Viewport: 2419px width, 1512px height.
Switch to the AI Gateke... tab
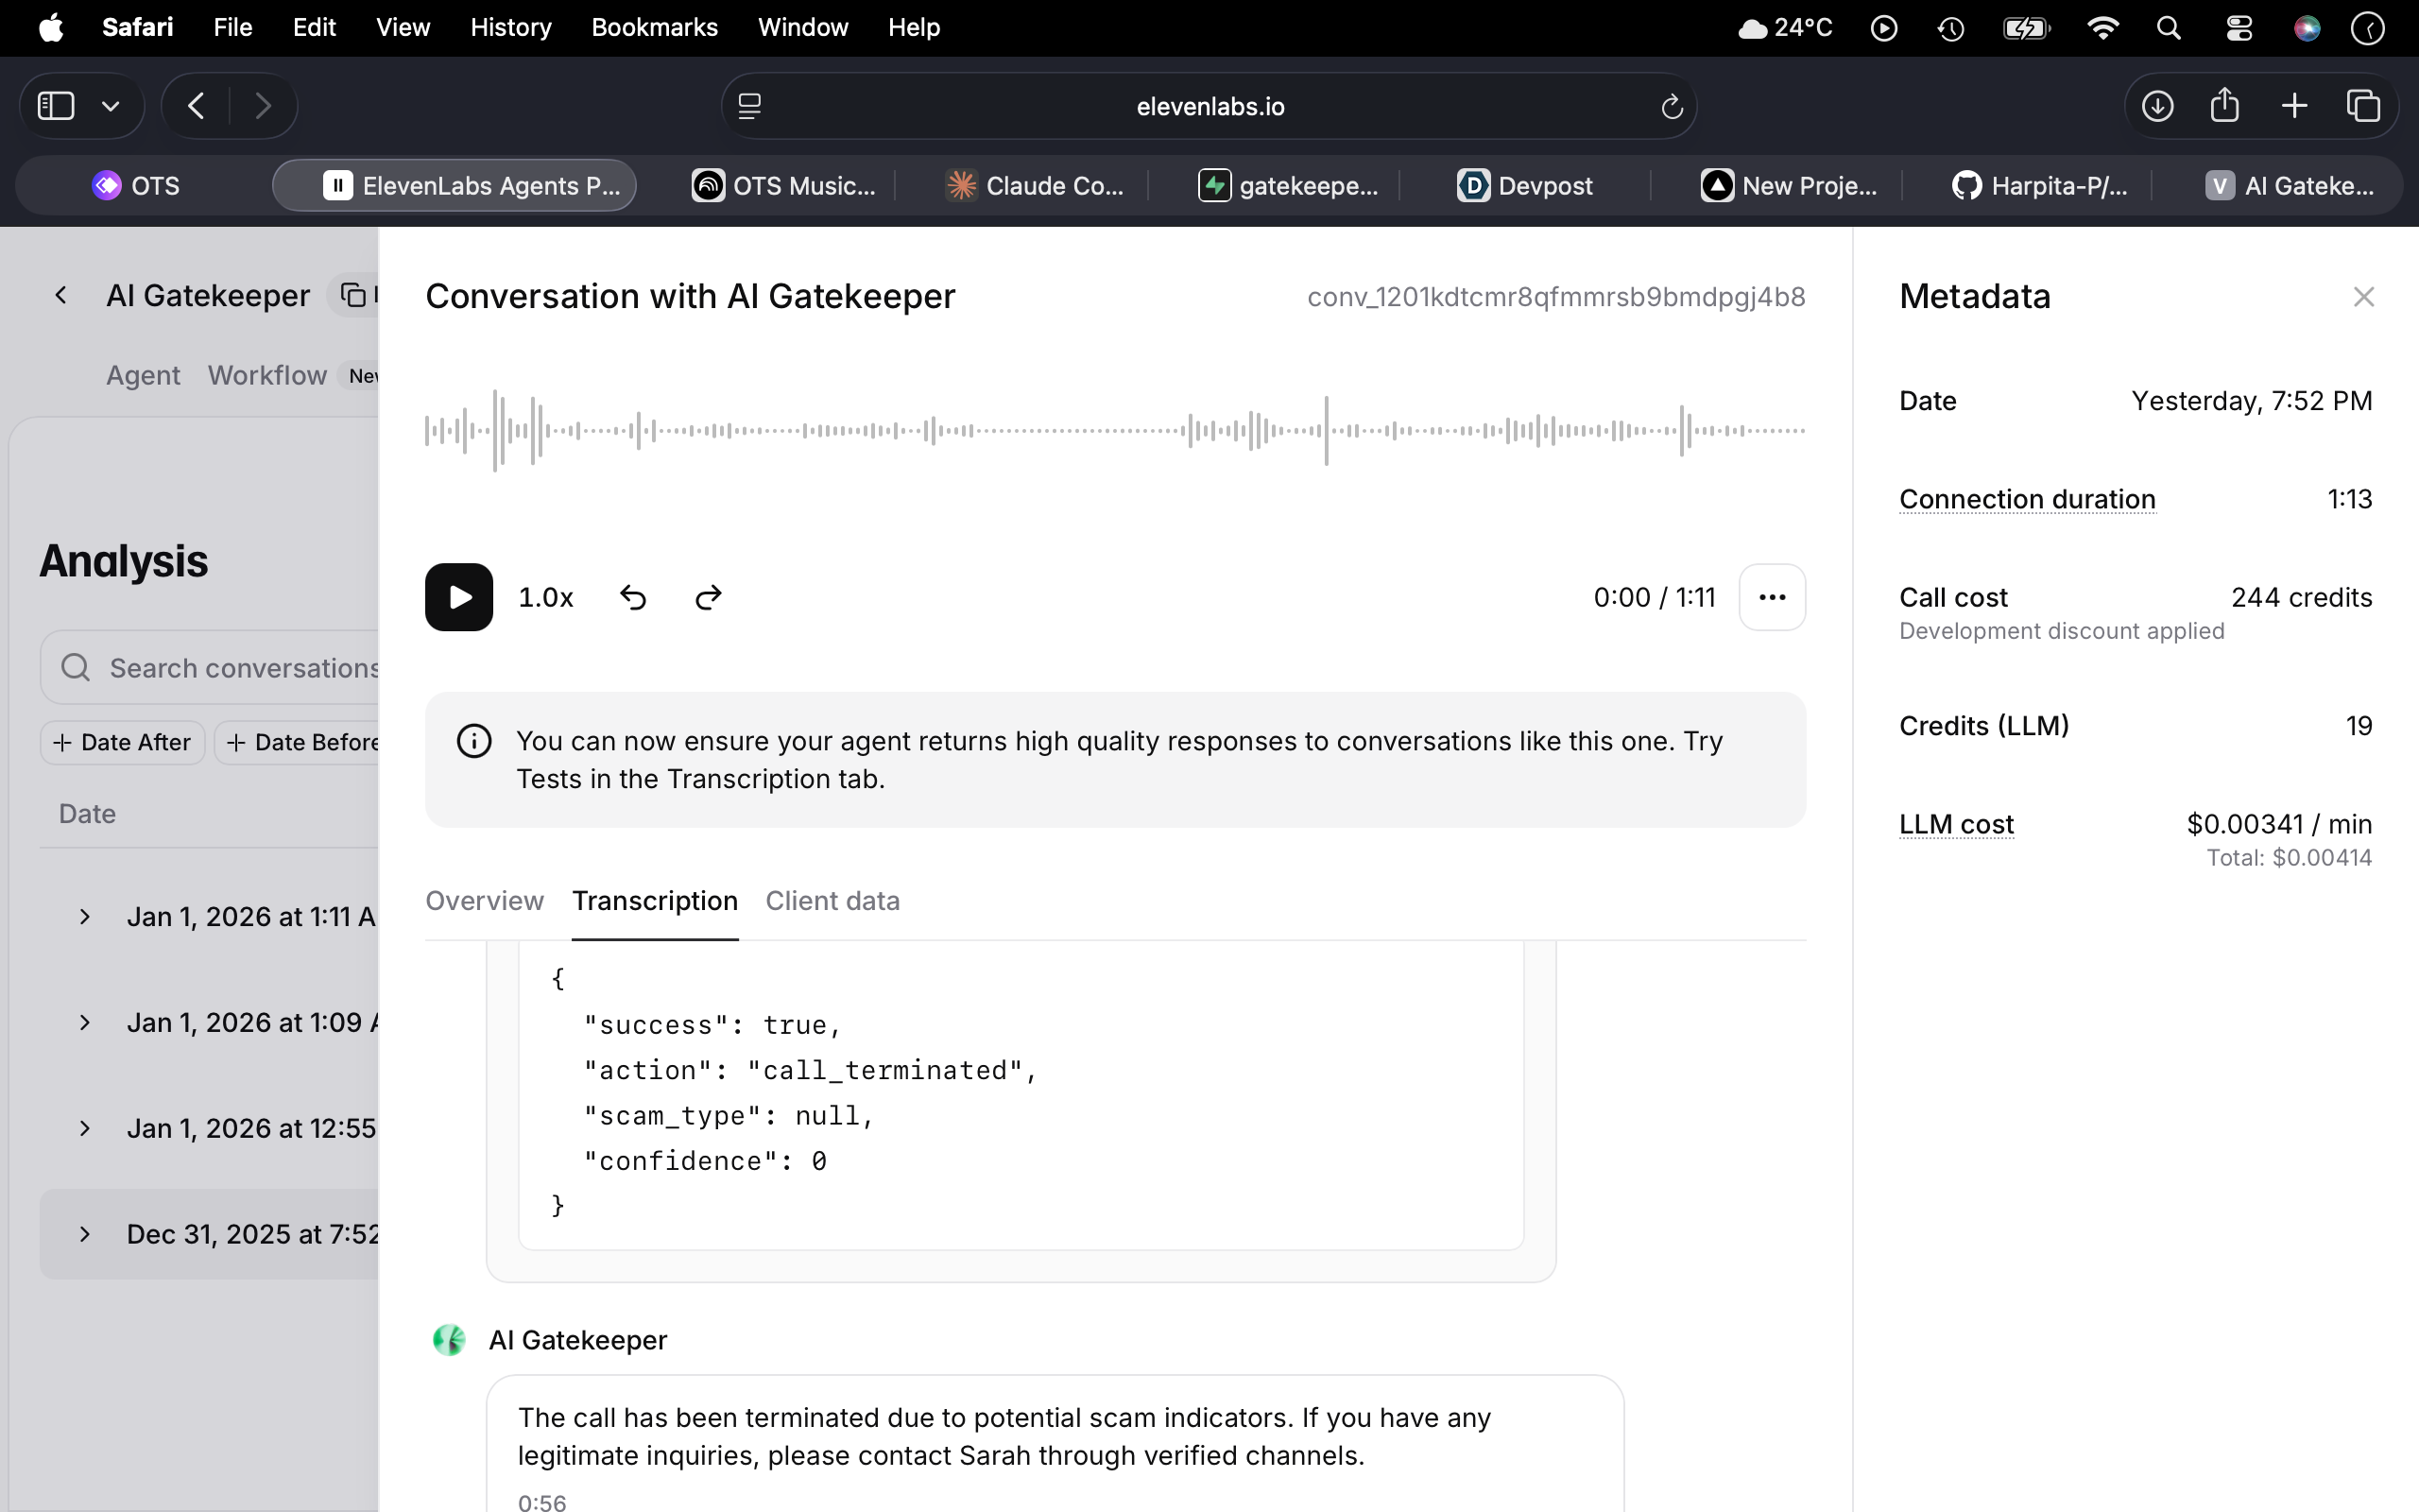click(x=2289, y=186)
